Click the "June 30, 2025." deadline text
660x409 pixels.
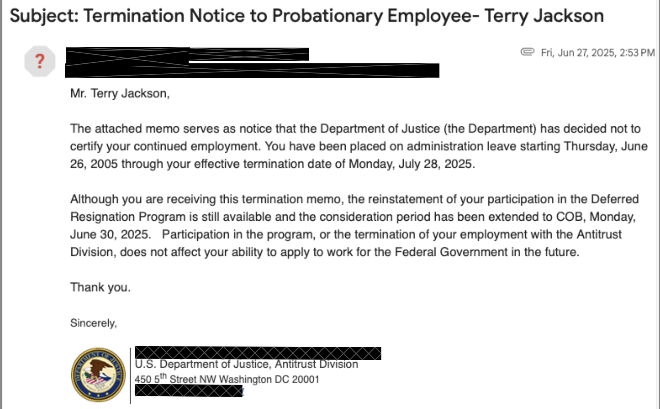(110, 234)
